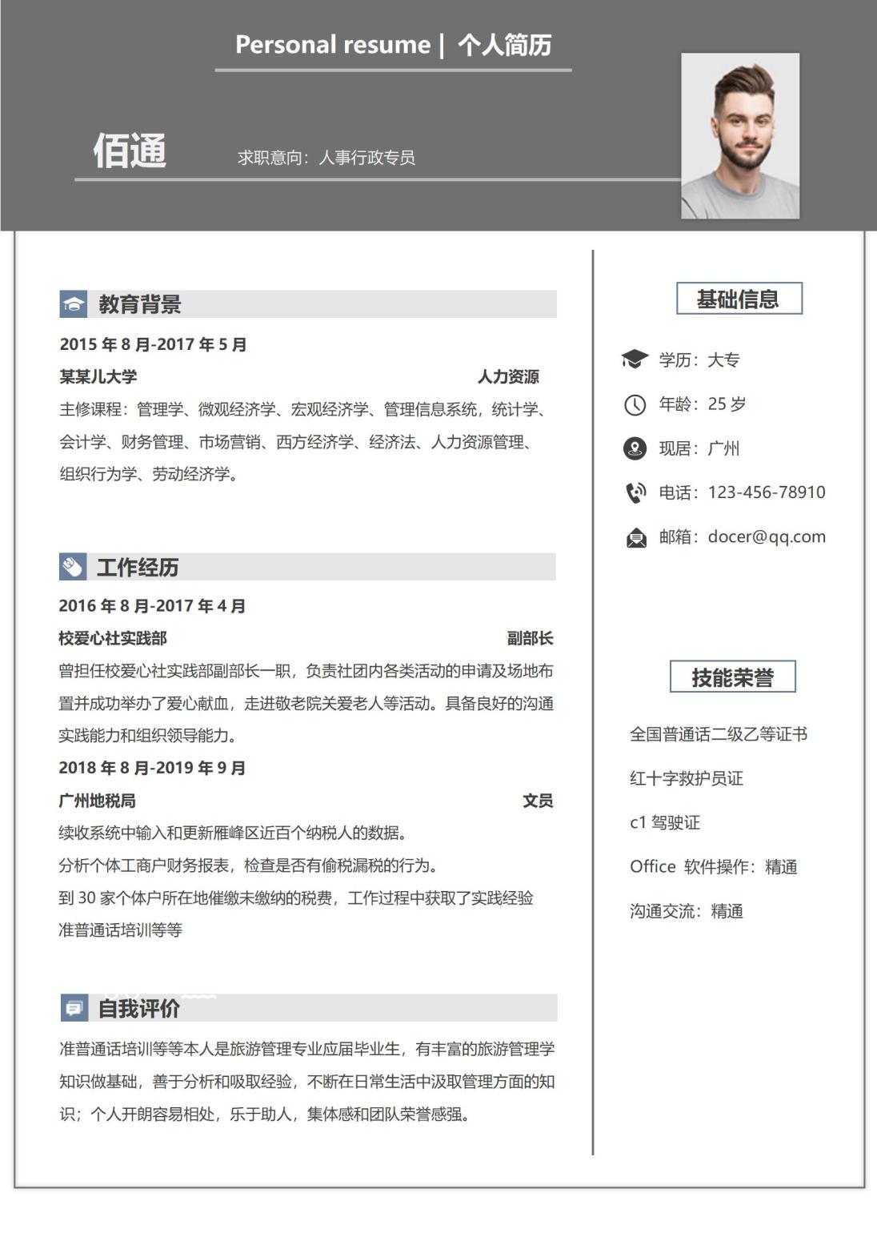
Task: Click the major 人力资源
Action: point(508,376)
